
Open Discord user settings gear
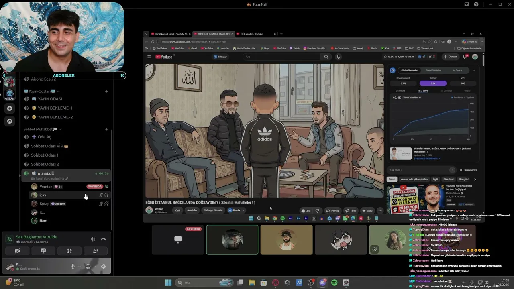pyautogui.click(x=103, y=266)
